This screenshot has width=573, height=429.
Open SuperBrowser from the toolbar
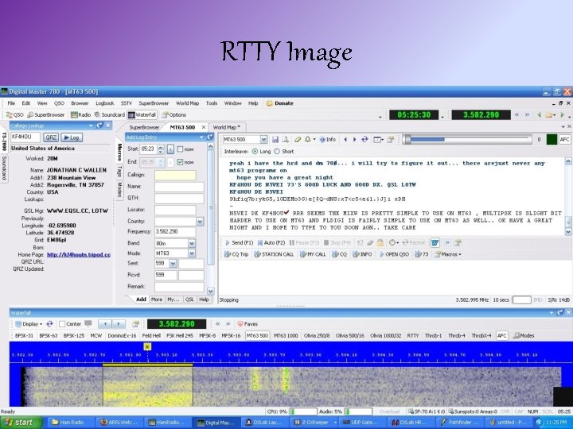point(46,114)
